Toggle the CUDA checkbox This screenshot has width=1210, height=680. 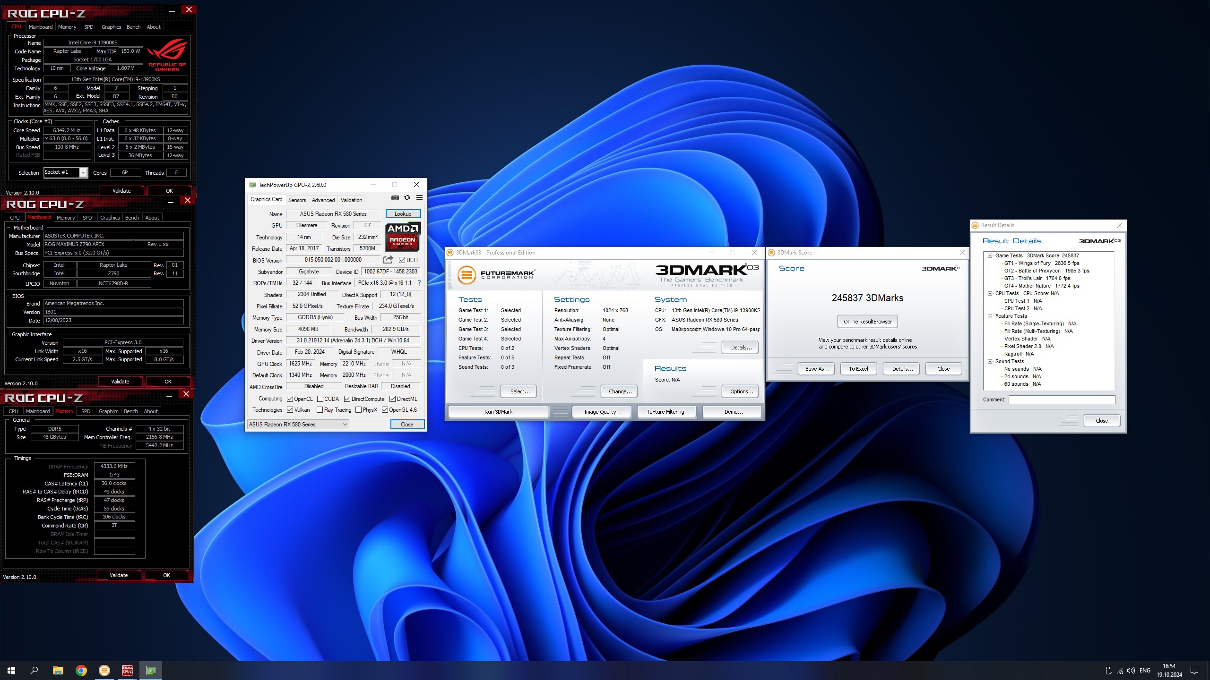click(x=320, y=399)
